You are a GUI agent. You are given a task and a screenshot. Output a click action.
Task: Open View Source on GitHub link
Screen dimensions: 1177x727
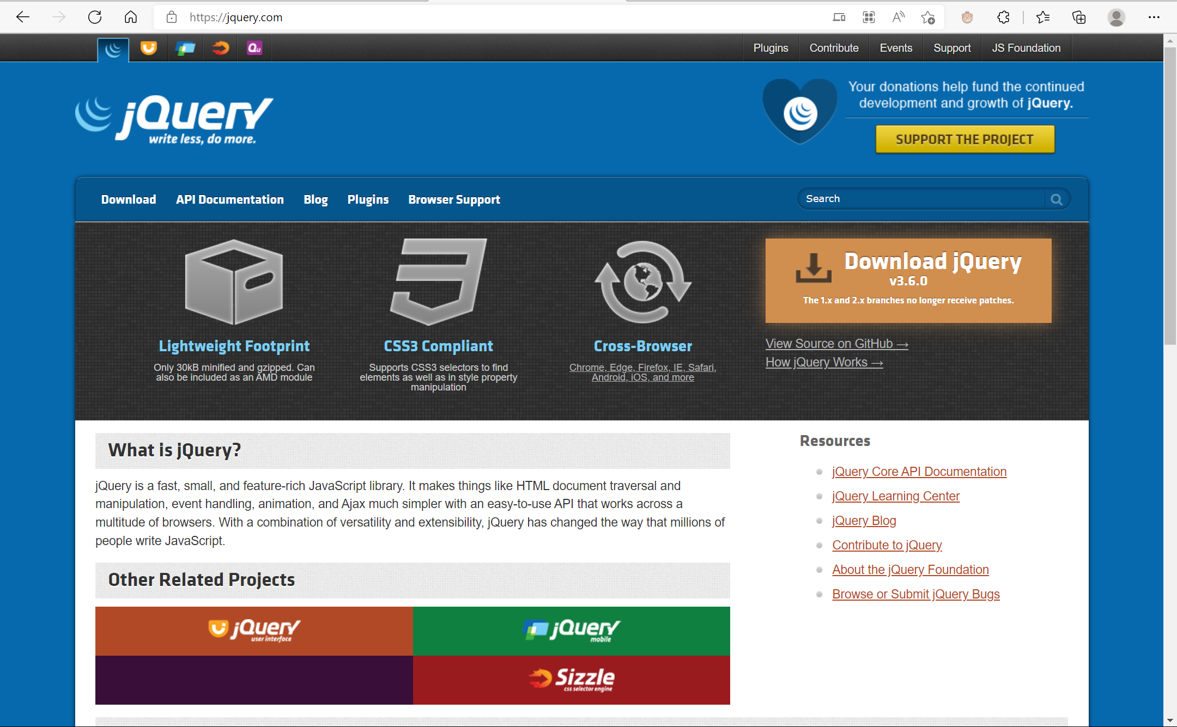(x=836, y=344)
